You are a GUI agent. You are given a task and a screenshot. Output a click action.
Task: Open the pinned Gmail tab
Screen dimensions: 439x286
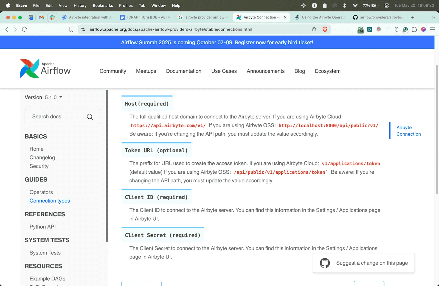tap(41, 17)
